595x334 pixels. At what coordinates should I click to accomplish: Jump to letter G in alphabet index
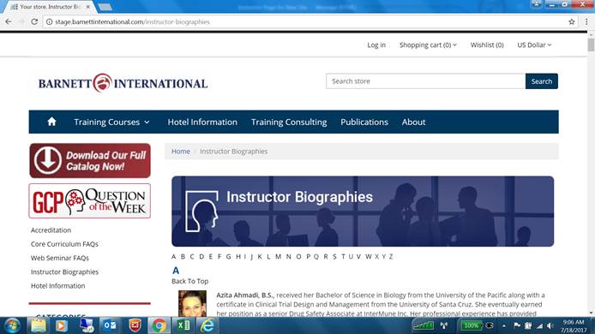tap(228, 257)
